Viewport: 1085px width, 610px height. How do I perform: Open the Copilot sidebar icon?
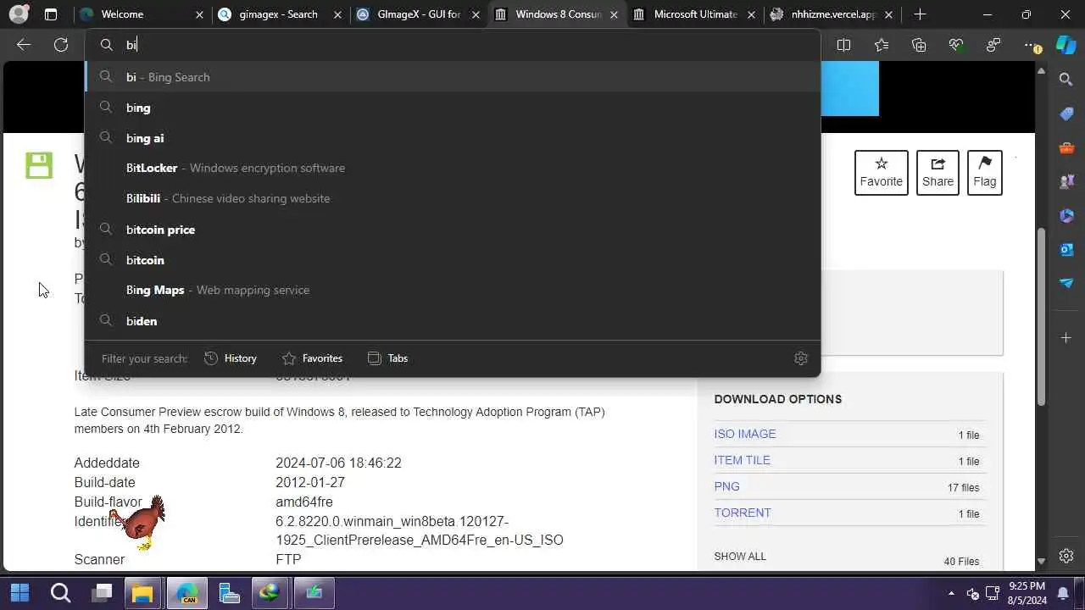pos(1066,45)
